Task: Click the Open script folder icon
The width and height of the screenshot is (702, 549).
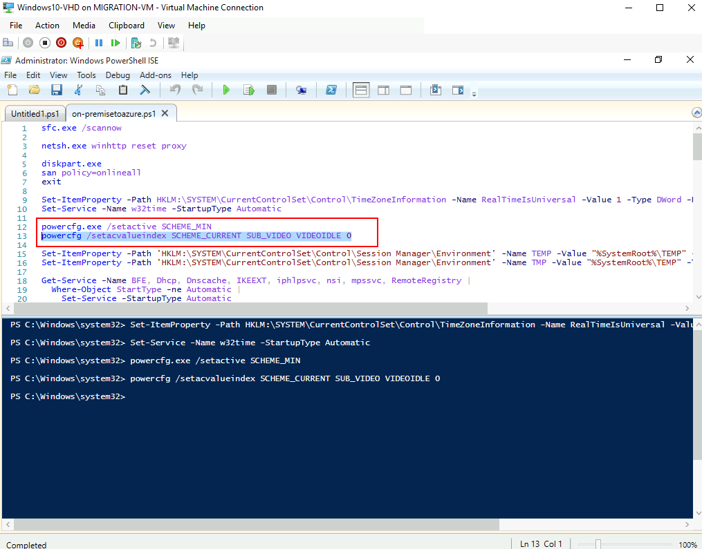Action: coord(35,90)
